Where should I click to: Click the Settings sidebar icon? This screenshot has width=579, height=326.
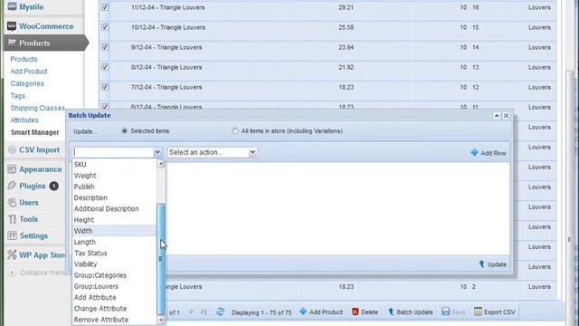tap(12, 235)
